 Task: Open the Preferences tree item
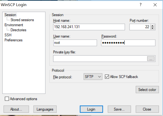pyautogui.click(x=13, y=40)
